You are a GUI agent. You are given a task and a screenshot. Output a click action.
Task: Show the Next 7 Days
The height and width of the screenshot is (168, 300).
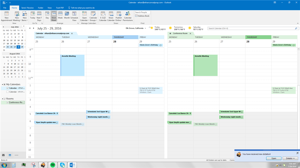(x=39, y=16)
